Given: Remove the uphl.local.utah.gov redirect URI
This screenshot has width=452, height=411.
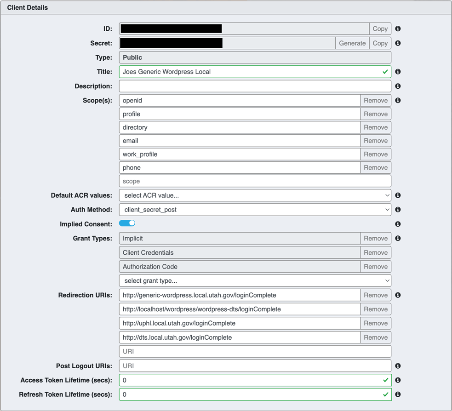Looking at the screenshot, I should pos(376,323).
